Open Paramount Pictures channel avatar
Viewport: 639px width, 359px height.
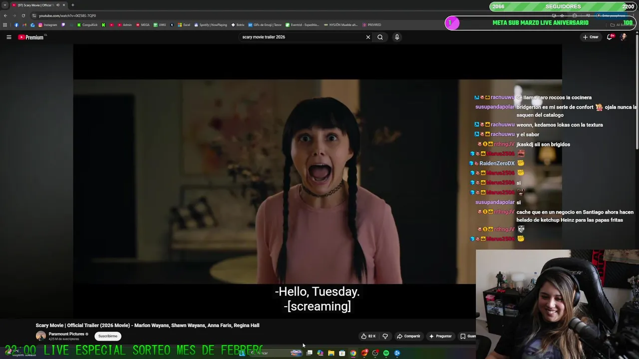[x=41, y=336]
